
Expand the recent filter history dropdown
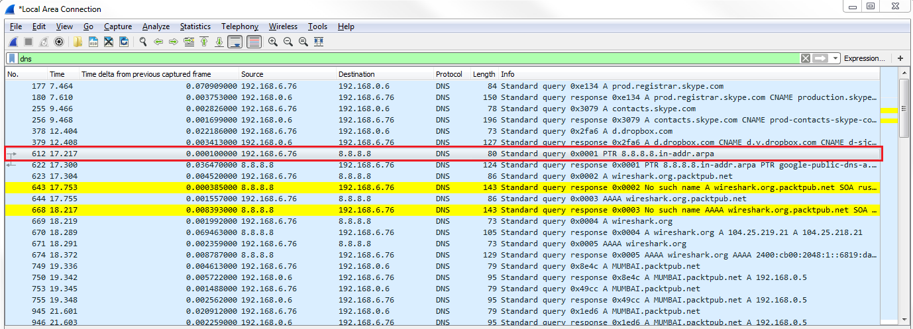836,58
